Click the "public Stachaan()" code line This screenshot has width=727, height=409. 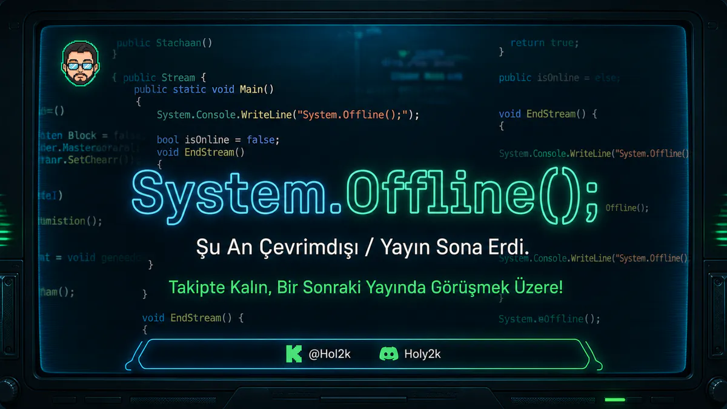point(164,43)
